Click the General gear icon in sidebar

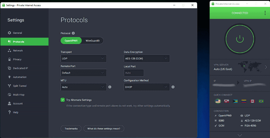point(9,33)
